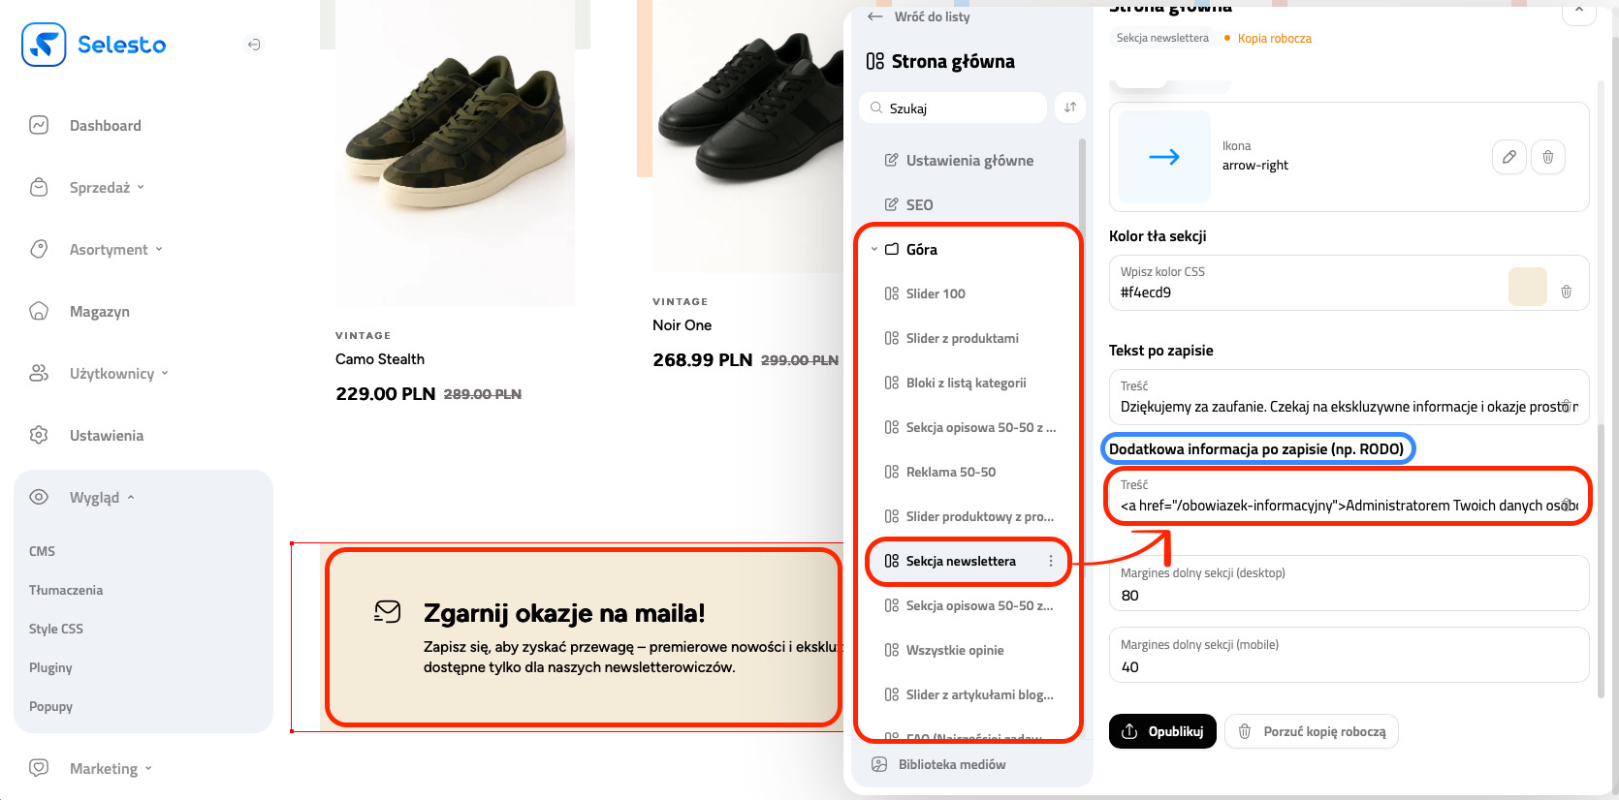Screen dimensions: 1619x800
Task: Open Ustawienia główne in page list
Action: coord(969,161)
